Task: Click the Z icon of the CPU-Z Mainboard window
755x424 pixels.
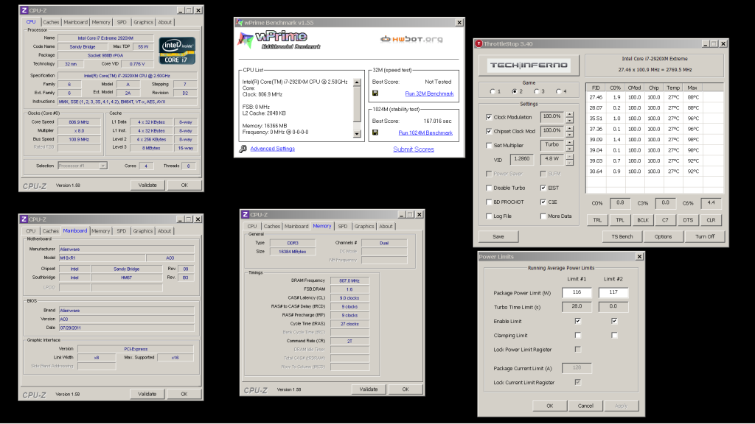Action: tap(24, 219)
